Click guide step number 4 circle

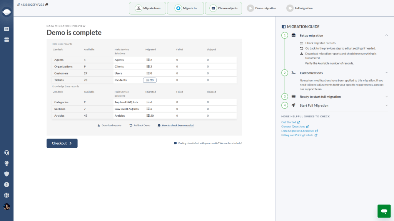coord(285,105)
